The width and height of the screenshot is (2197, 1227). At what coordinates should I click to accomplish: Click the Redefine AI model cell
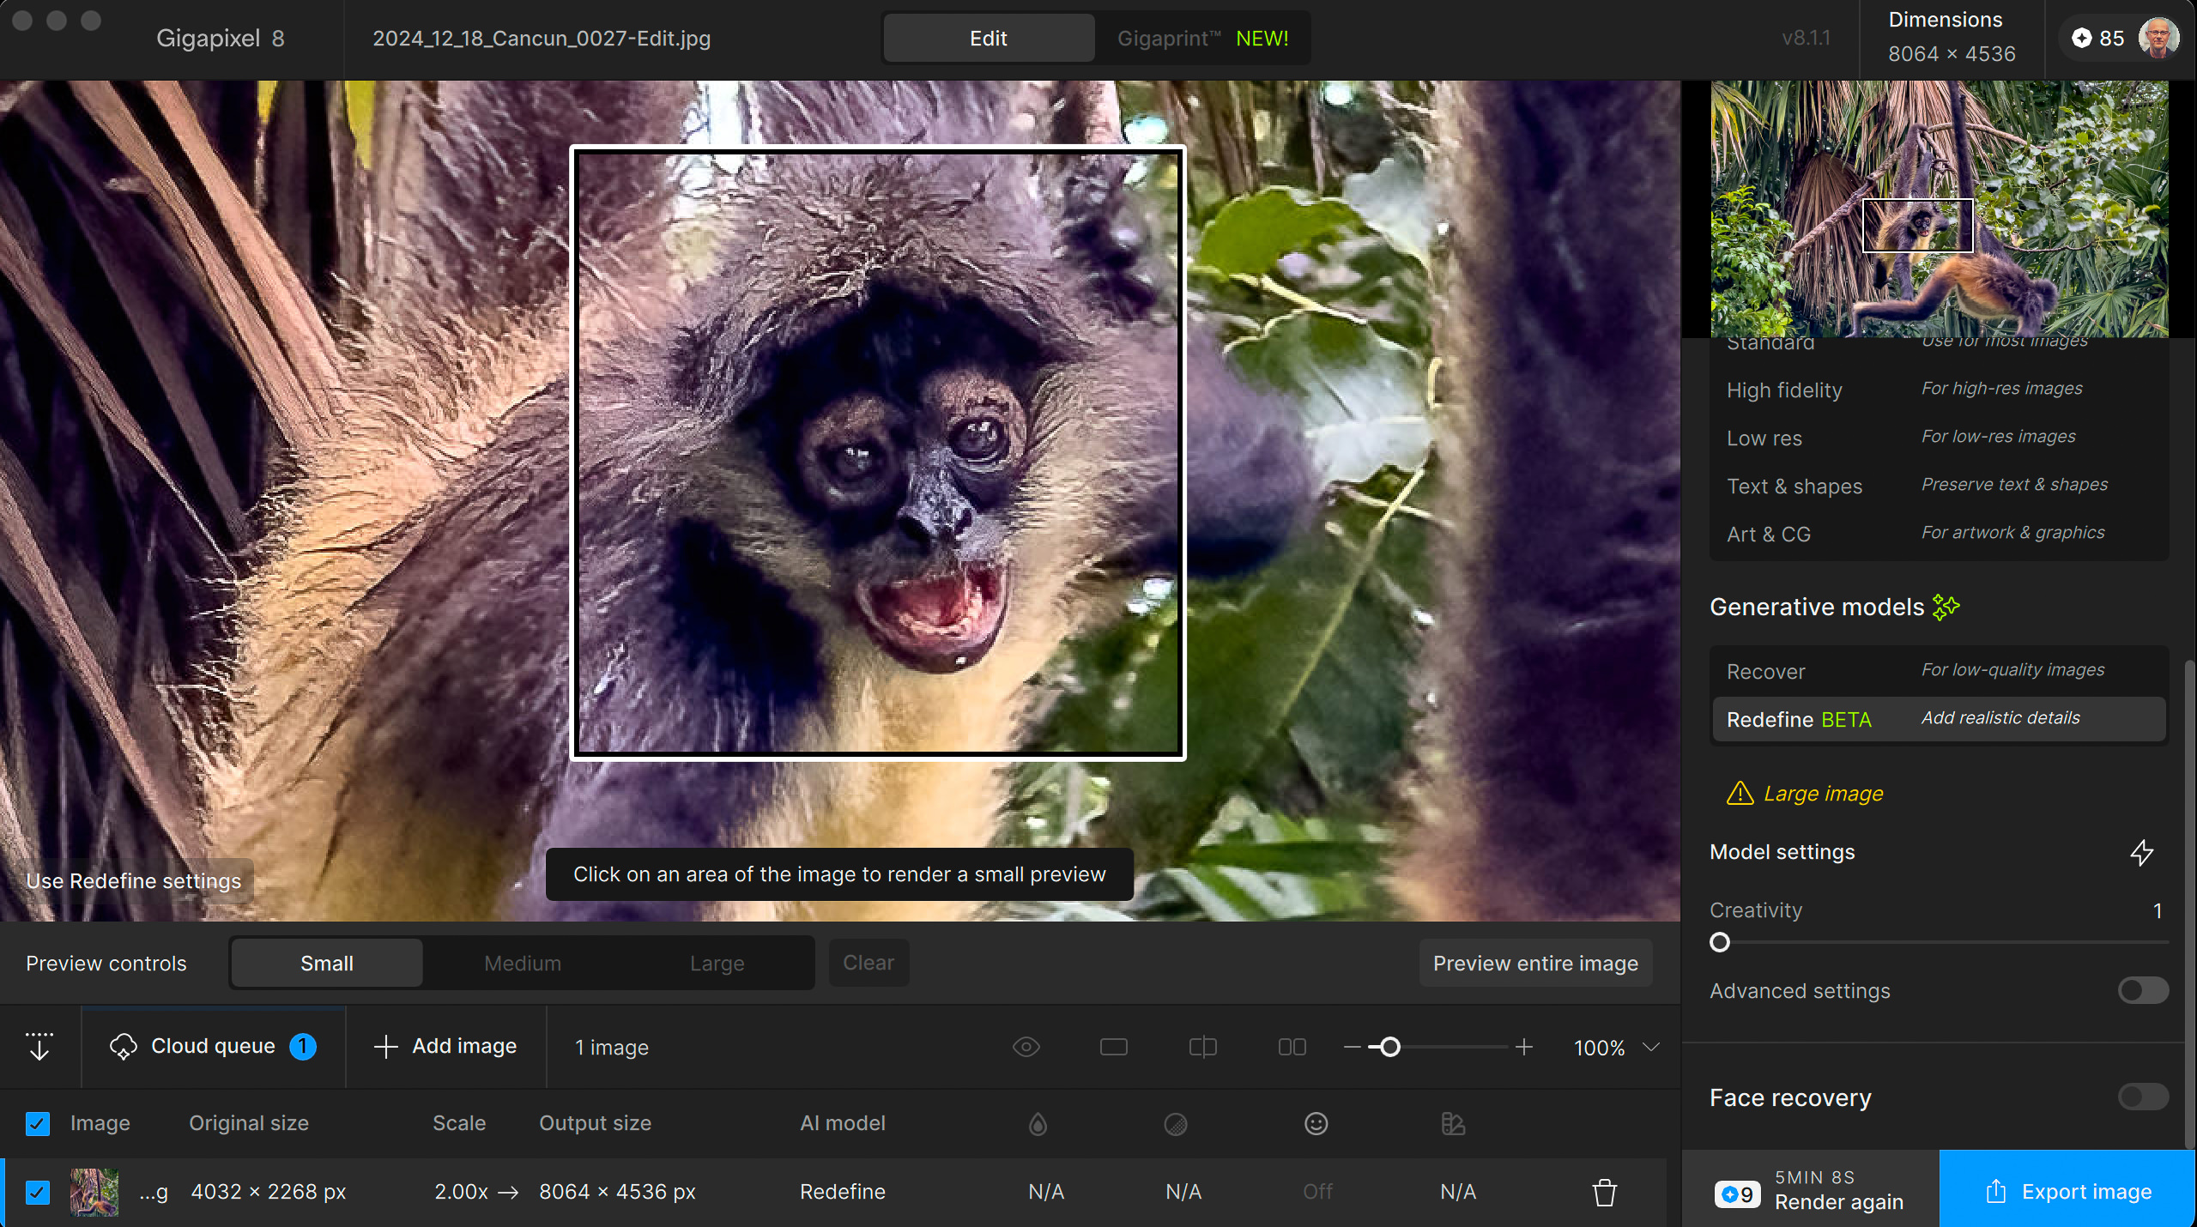842,1192
